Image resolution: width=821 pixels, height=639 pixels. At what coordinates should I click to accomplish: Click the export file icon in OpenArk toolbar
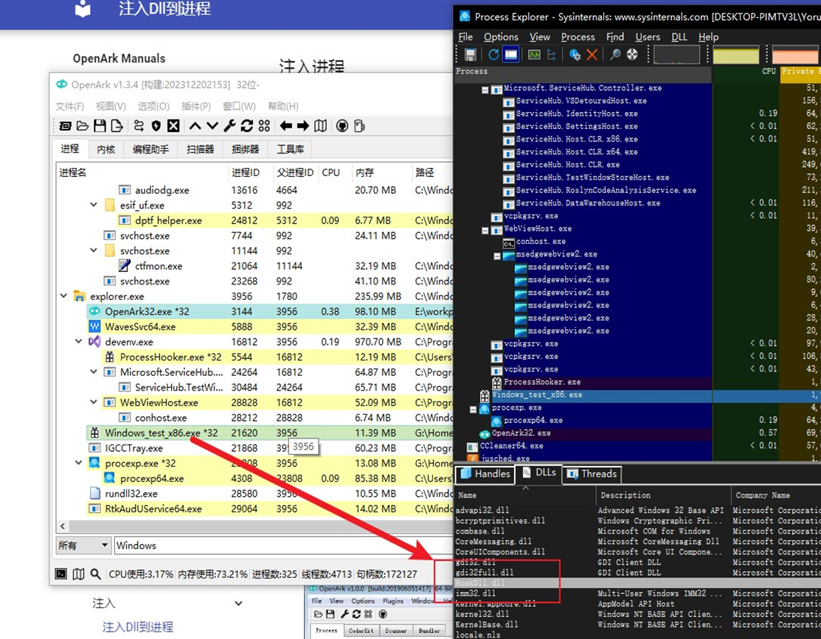point(117,125)
